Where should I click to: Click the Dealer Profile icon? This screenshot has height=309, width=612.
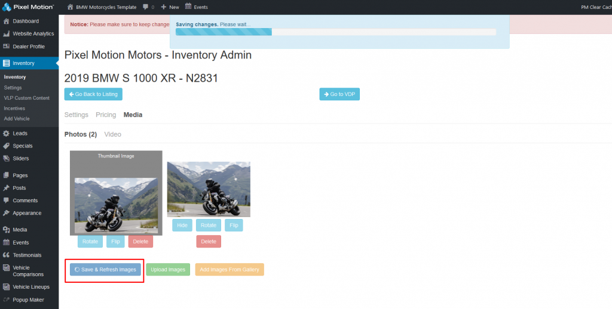[x=6, y=47]
